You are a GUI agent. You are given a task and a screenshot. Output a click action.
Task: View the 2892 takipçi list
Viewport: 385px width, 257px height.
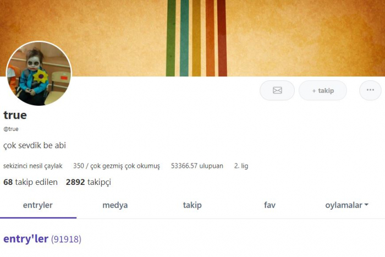(89, 182)
